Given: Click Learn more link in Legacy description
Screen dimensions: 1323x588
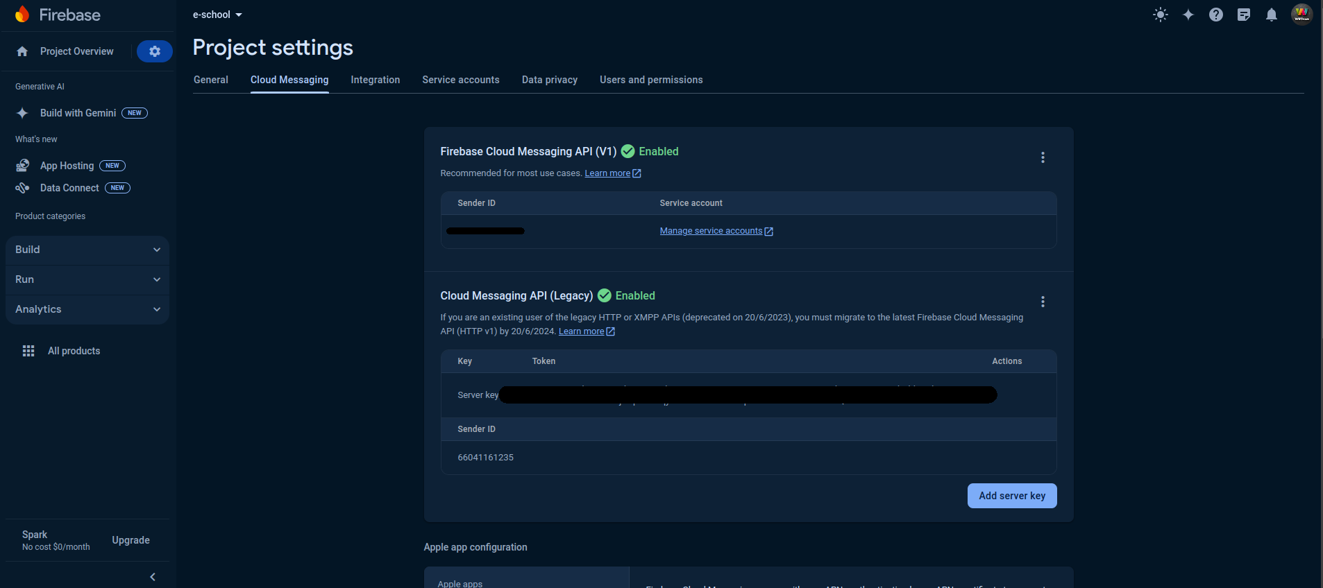Looking at the screenshot, I should (x=582, y=331).
